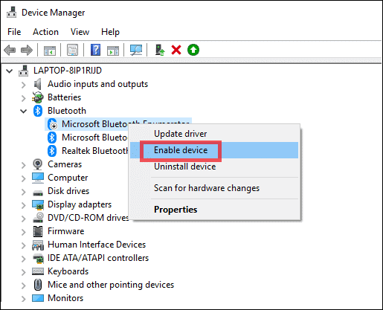Click the Bluetooth category icon

pyautogui.click(x=38, y=111)
